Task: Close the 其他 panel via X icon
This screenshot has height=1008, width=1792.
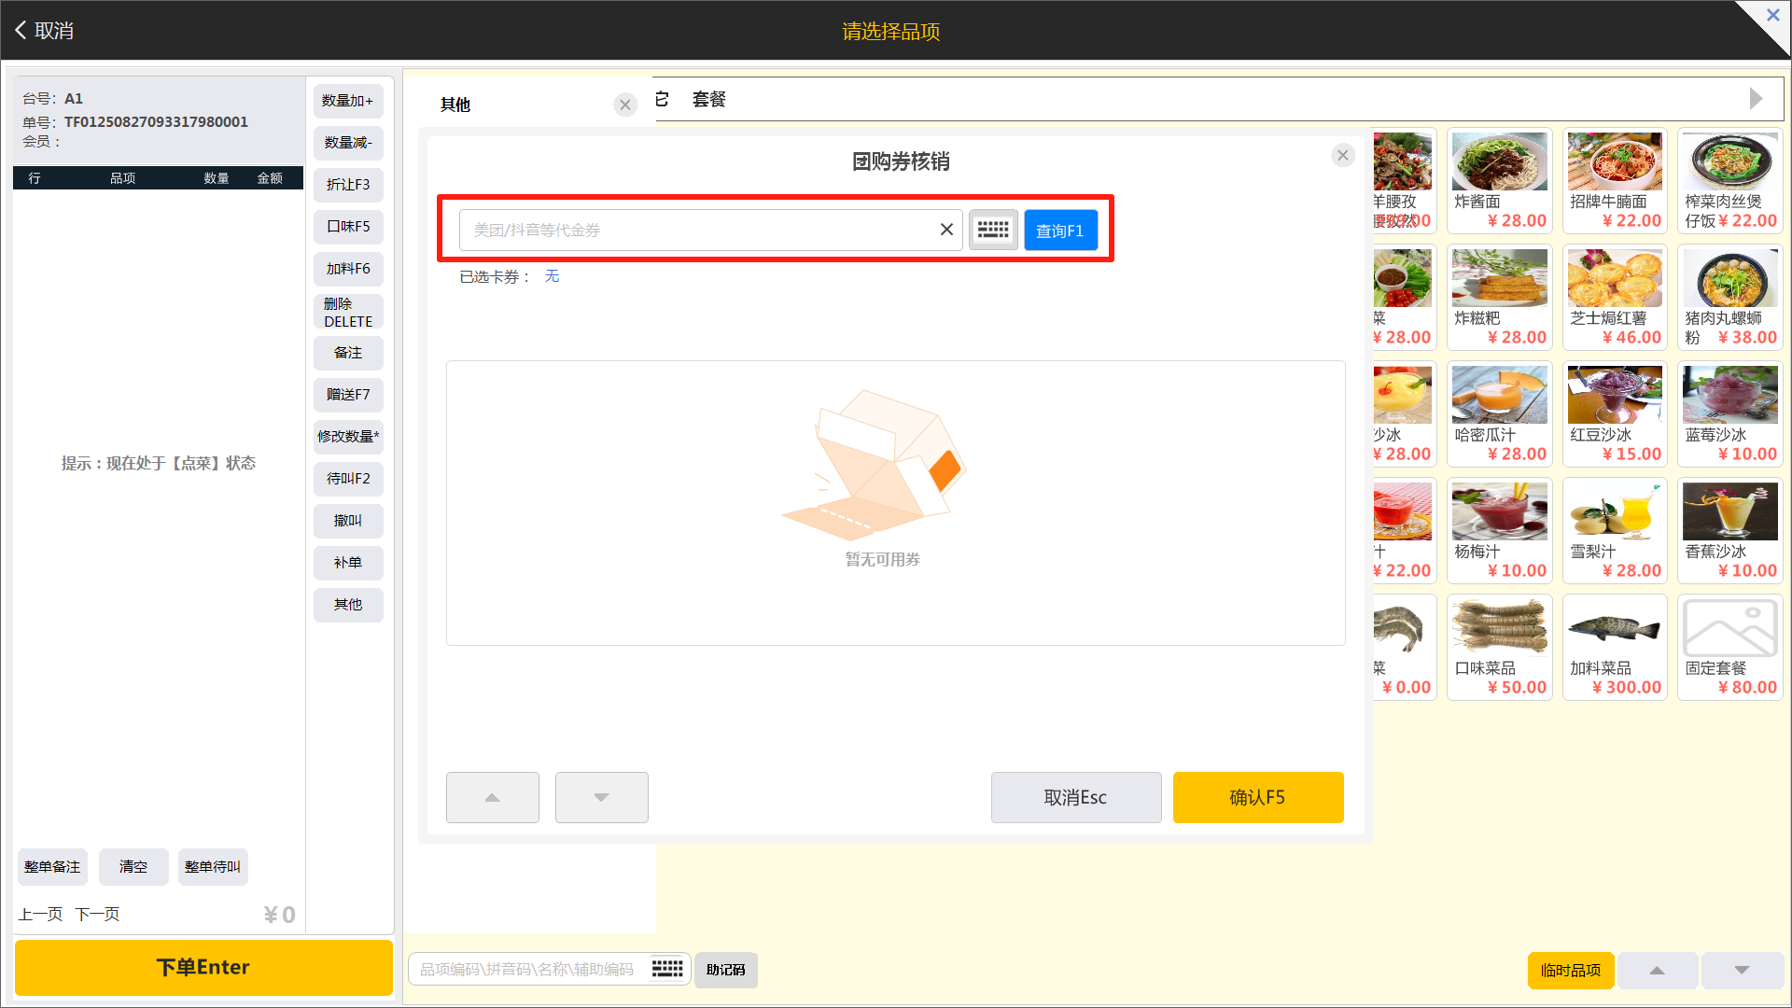Action: [625, 105]
